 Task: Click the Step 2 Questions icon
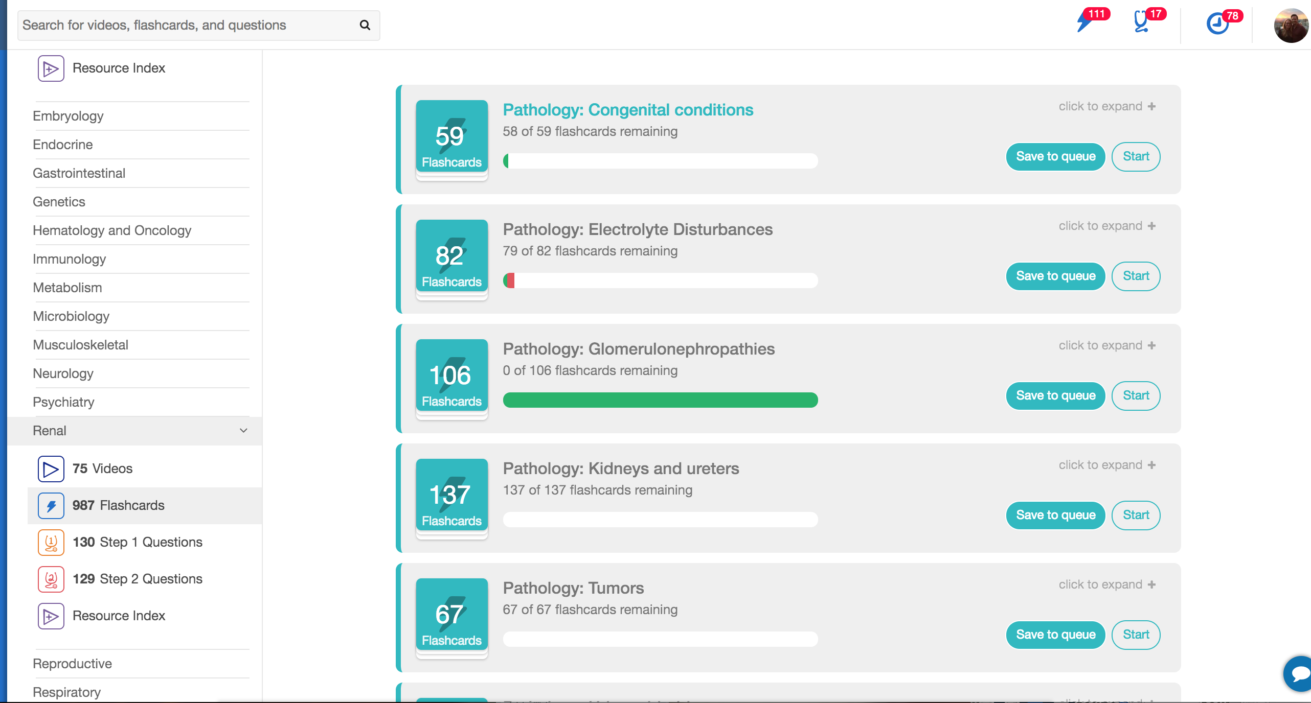[x=51, y=579]
